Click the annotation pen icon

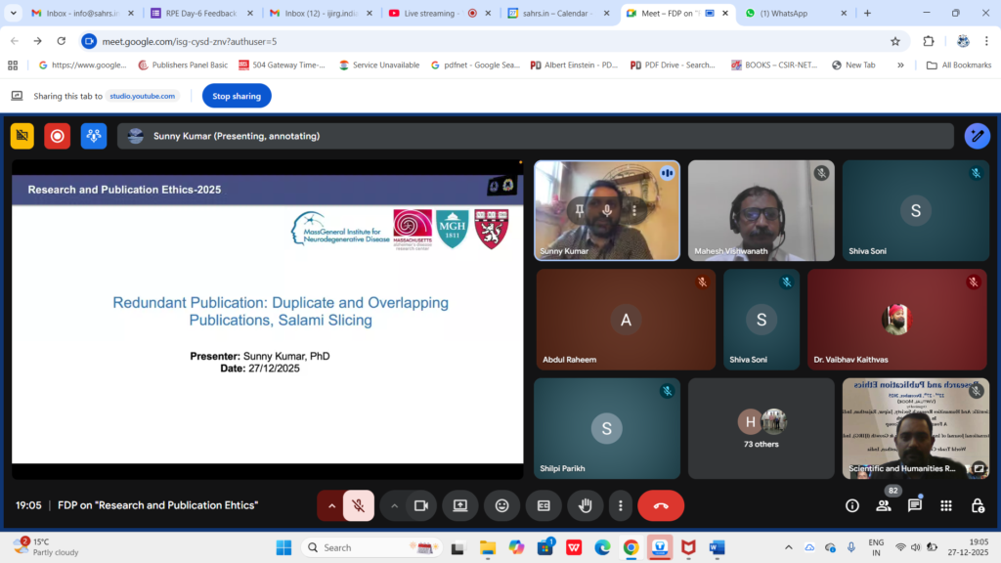[x=977, y=136]
